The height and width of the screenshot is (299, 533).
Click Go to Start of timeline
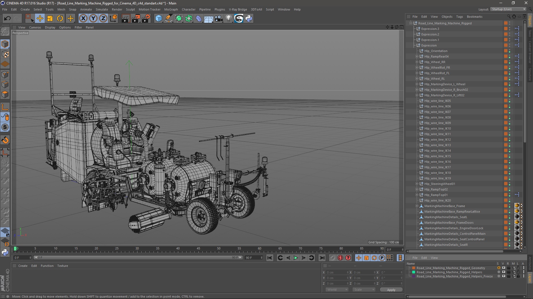click(x=270, y=258)
